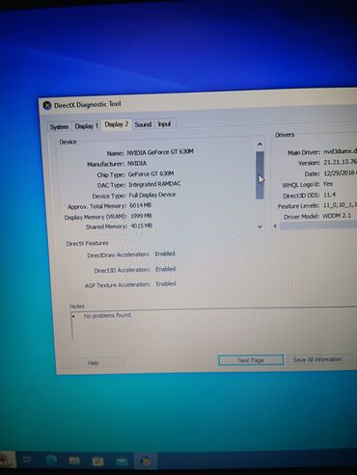Open Task View from the taskbar
This screenshot has width=357, height=475.
click(x=27, y=460)
